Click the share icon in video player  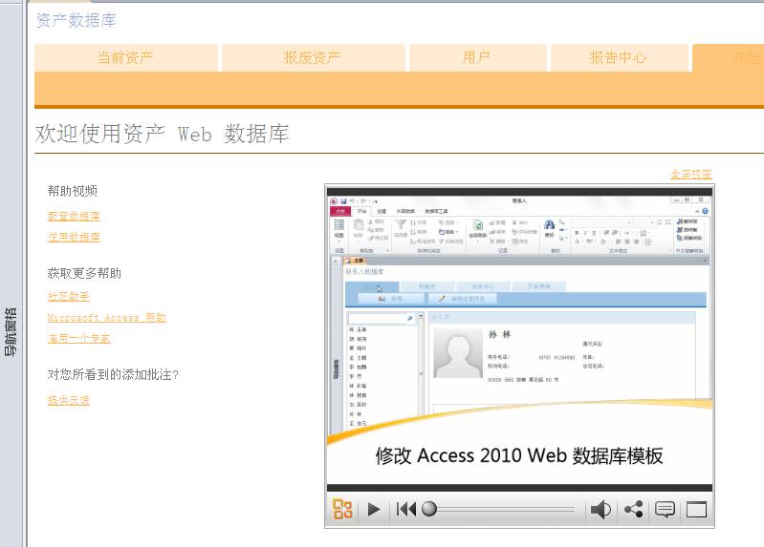coord(633,509)
